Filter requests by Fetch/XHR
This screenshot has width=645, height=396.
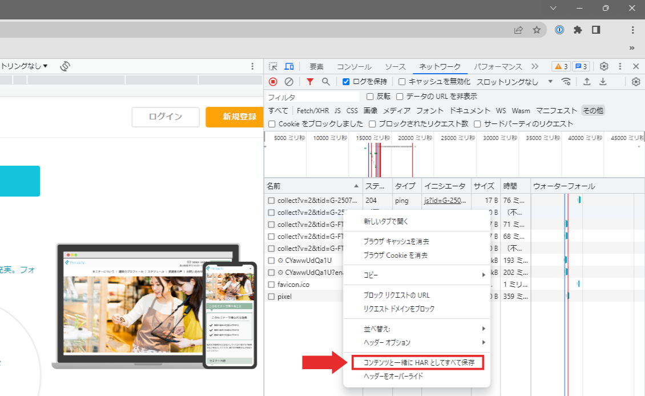pyautogui.click(x=313, y=110)
